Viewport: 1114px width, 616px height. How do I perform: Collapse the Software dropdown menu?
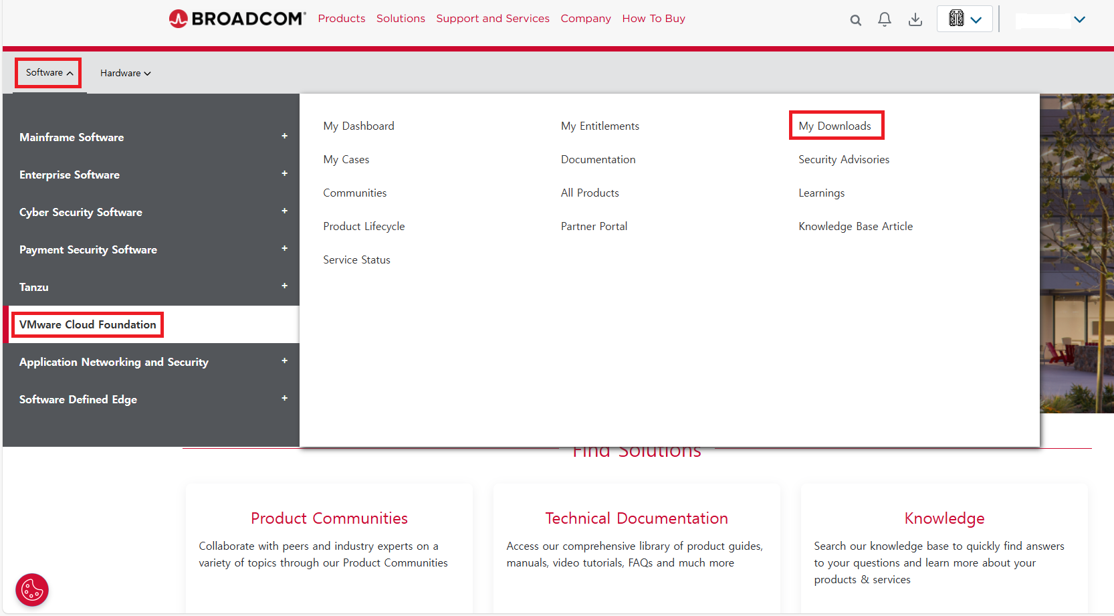49,72
